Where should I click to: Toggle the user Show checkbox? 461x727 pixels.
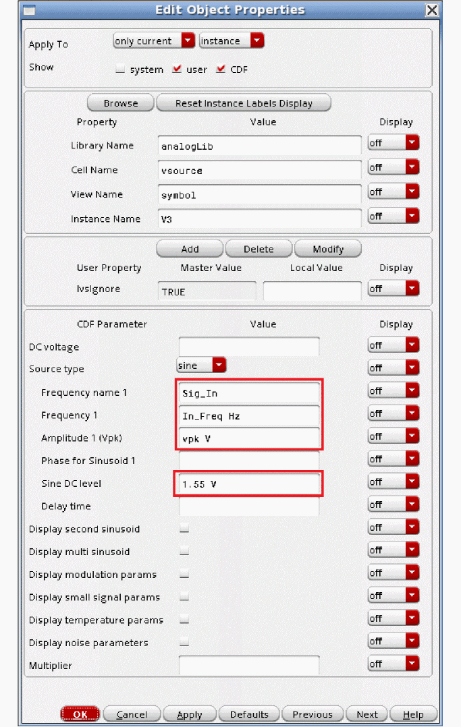(176, 69)
